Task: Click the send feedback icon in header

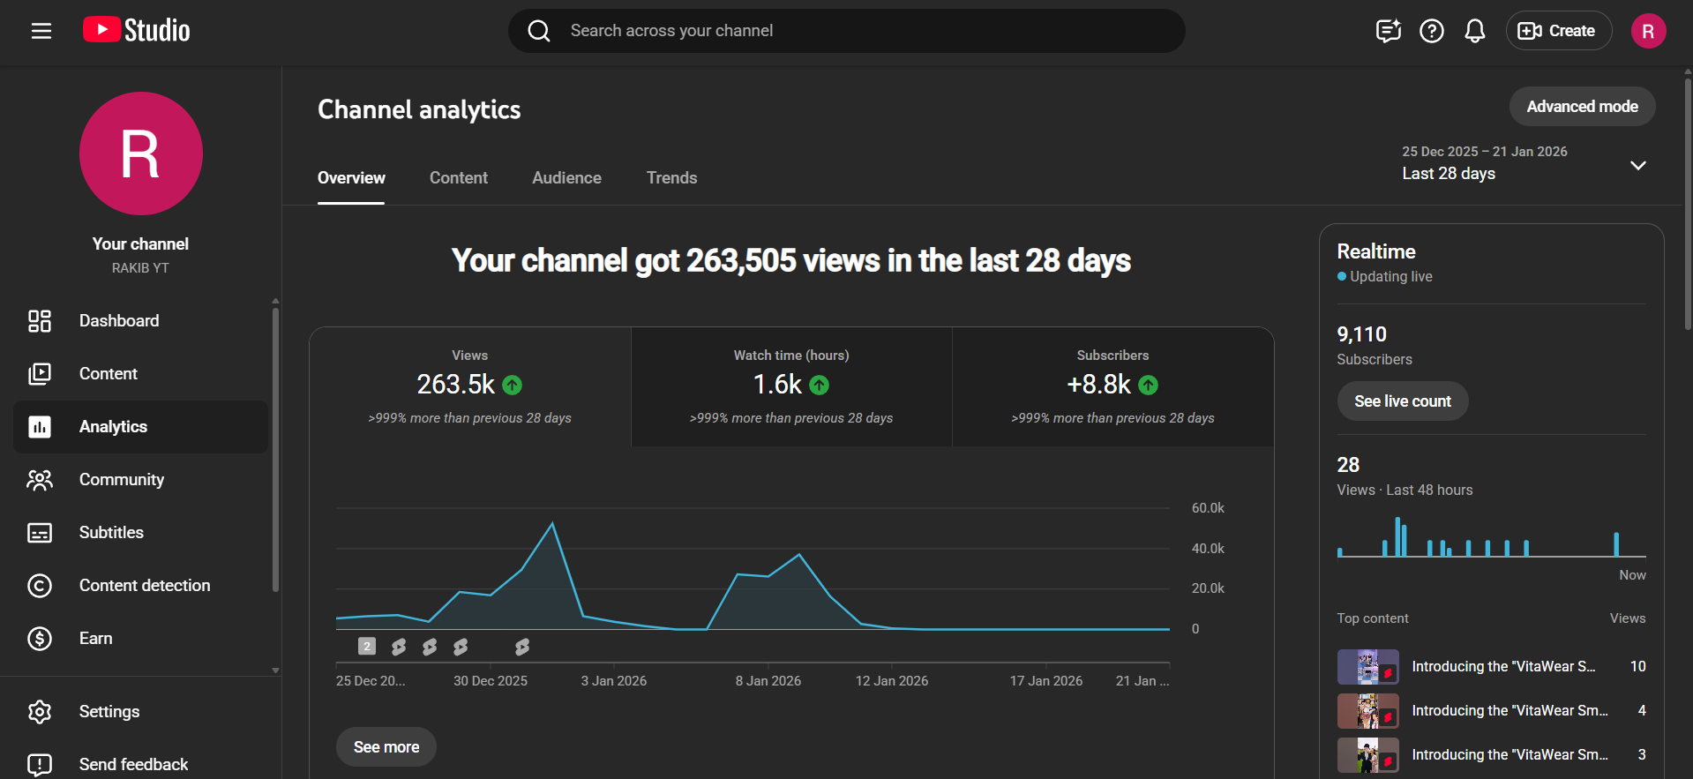Action: [1388, 31]
